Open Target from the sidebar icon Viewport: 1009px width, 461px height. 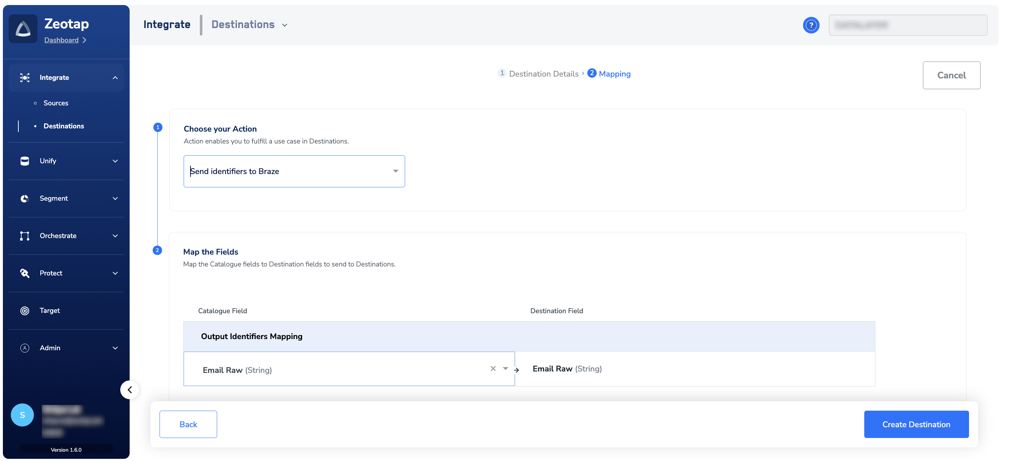(x=25, y=310)
